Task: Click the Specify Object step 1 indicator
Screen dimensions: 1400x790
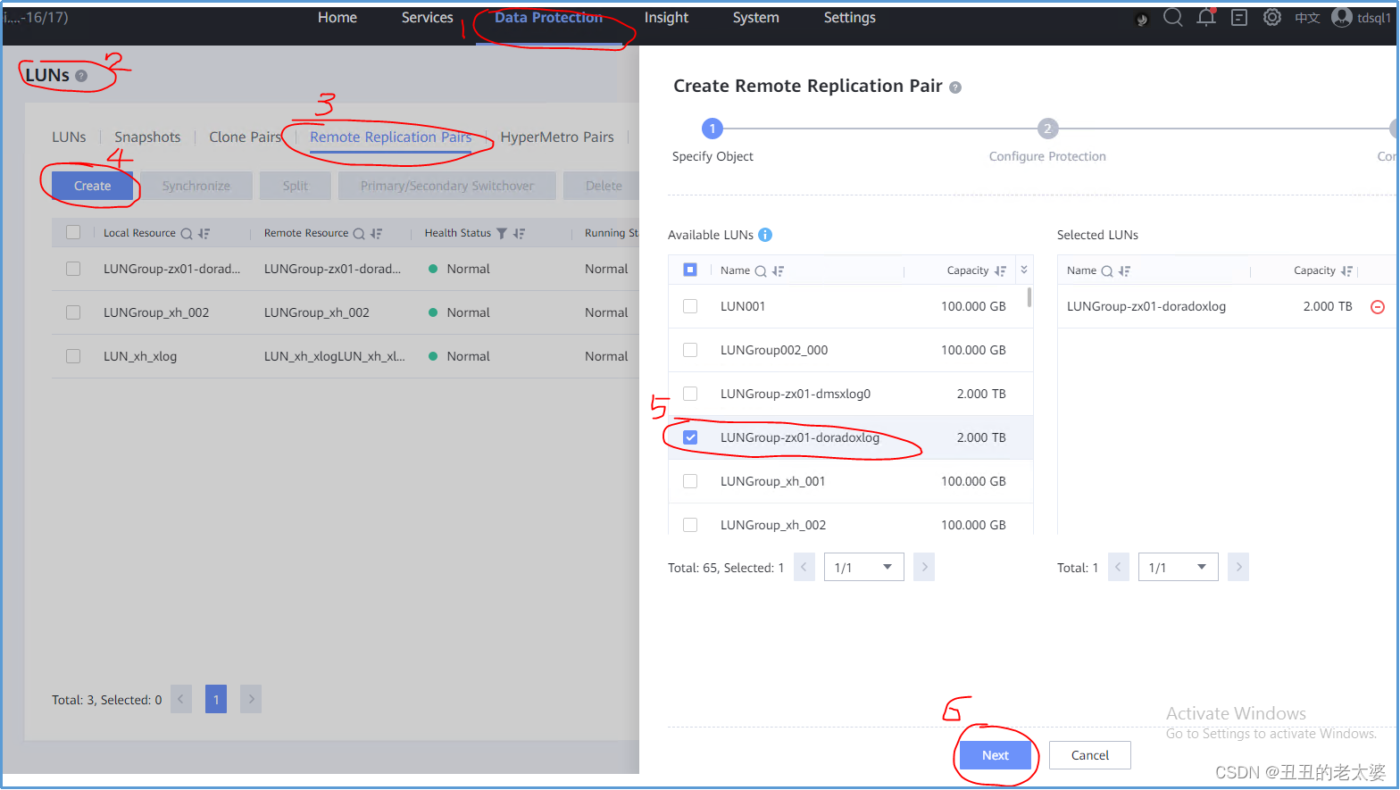Action: click(x=712, y=129)
